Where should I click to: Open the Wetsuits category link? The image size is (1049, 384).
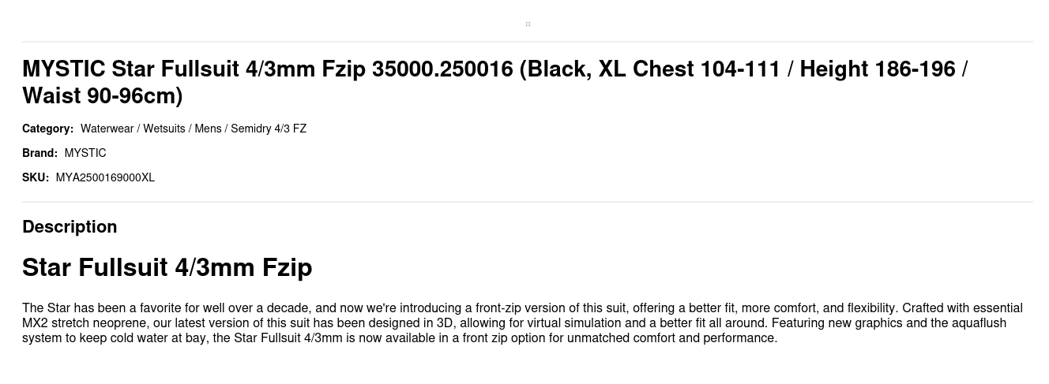coord(164,129)
